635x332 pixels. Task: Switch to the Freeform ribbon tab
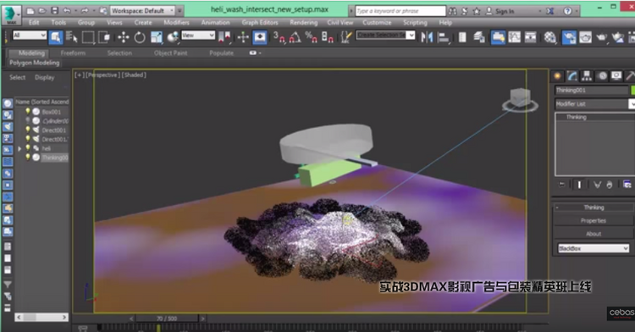click(73, 53)
